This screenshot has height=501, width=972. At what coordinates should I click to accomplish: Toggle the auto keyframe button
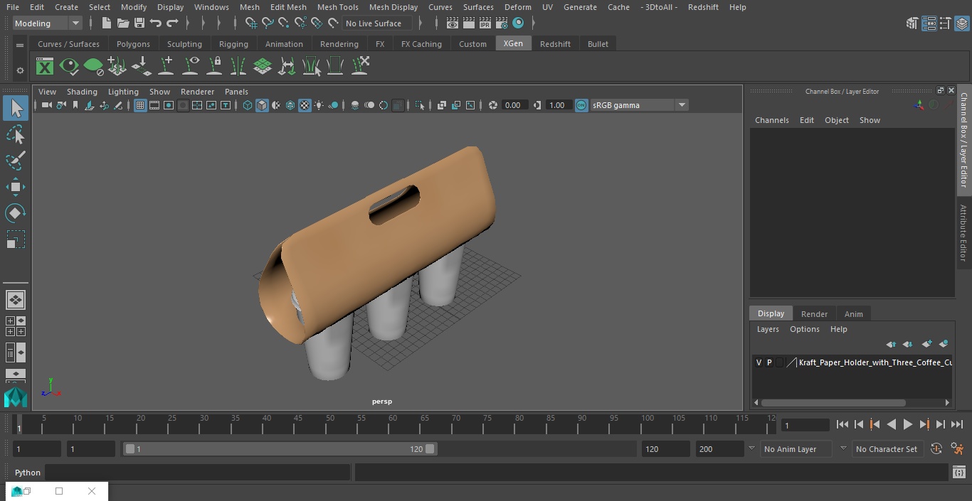[x=936, y=449]
